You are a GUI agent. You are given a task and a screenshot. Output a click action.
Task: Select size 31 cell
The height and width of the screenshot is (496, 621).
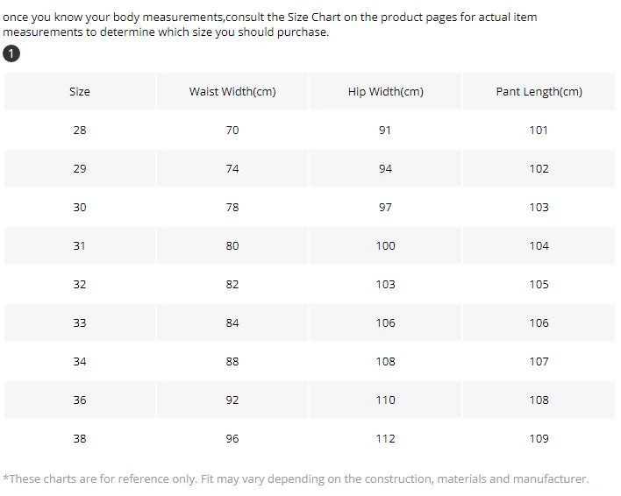coord(80,245)
